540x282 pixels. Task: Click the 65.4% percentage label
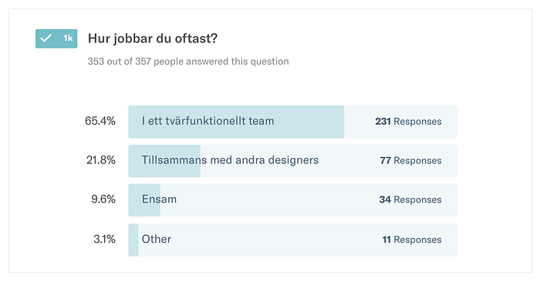pos(100,121)
